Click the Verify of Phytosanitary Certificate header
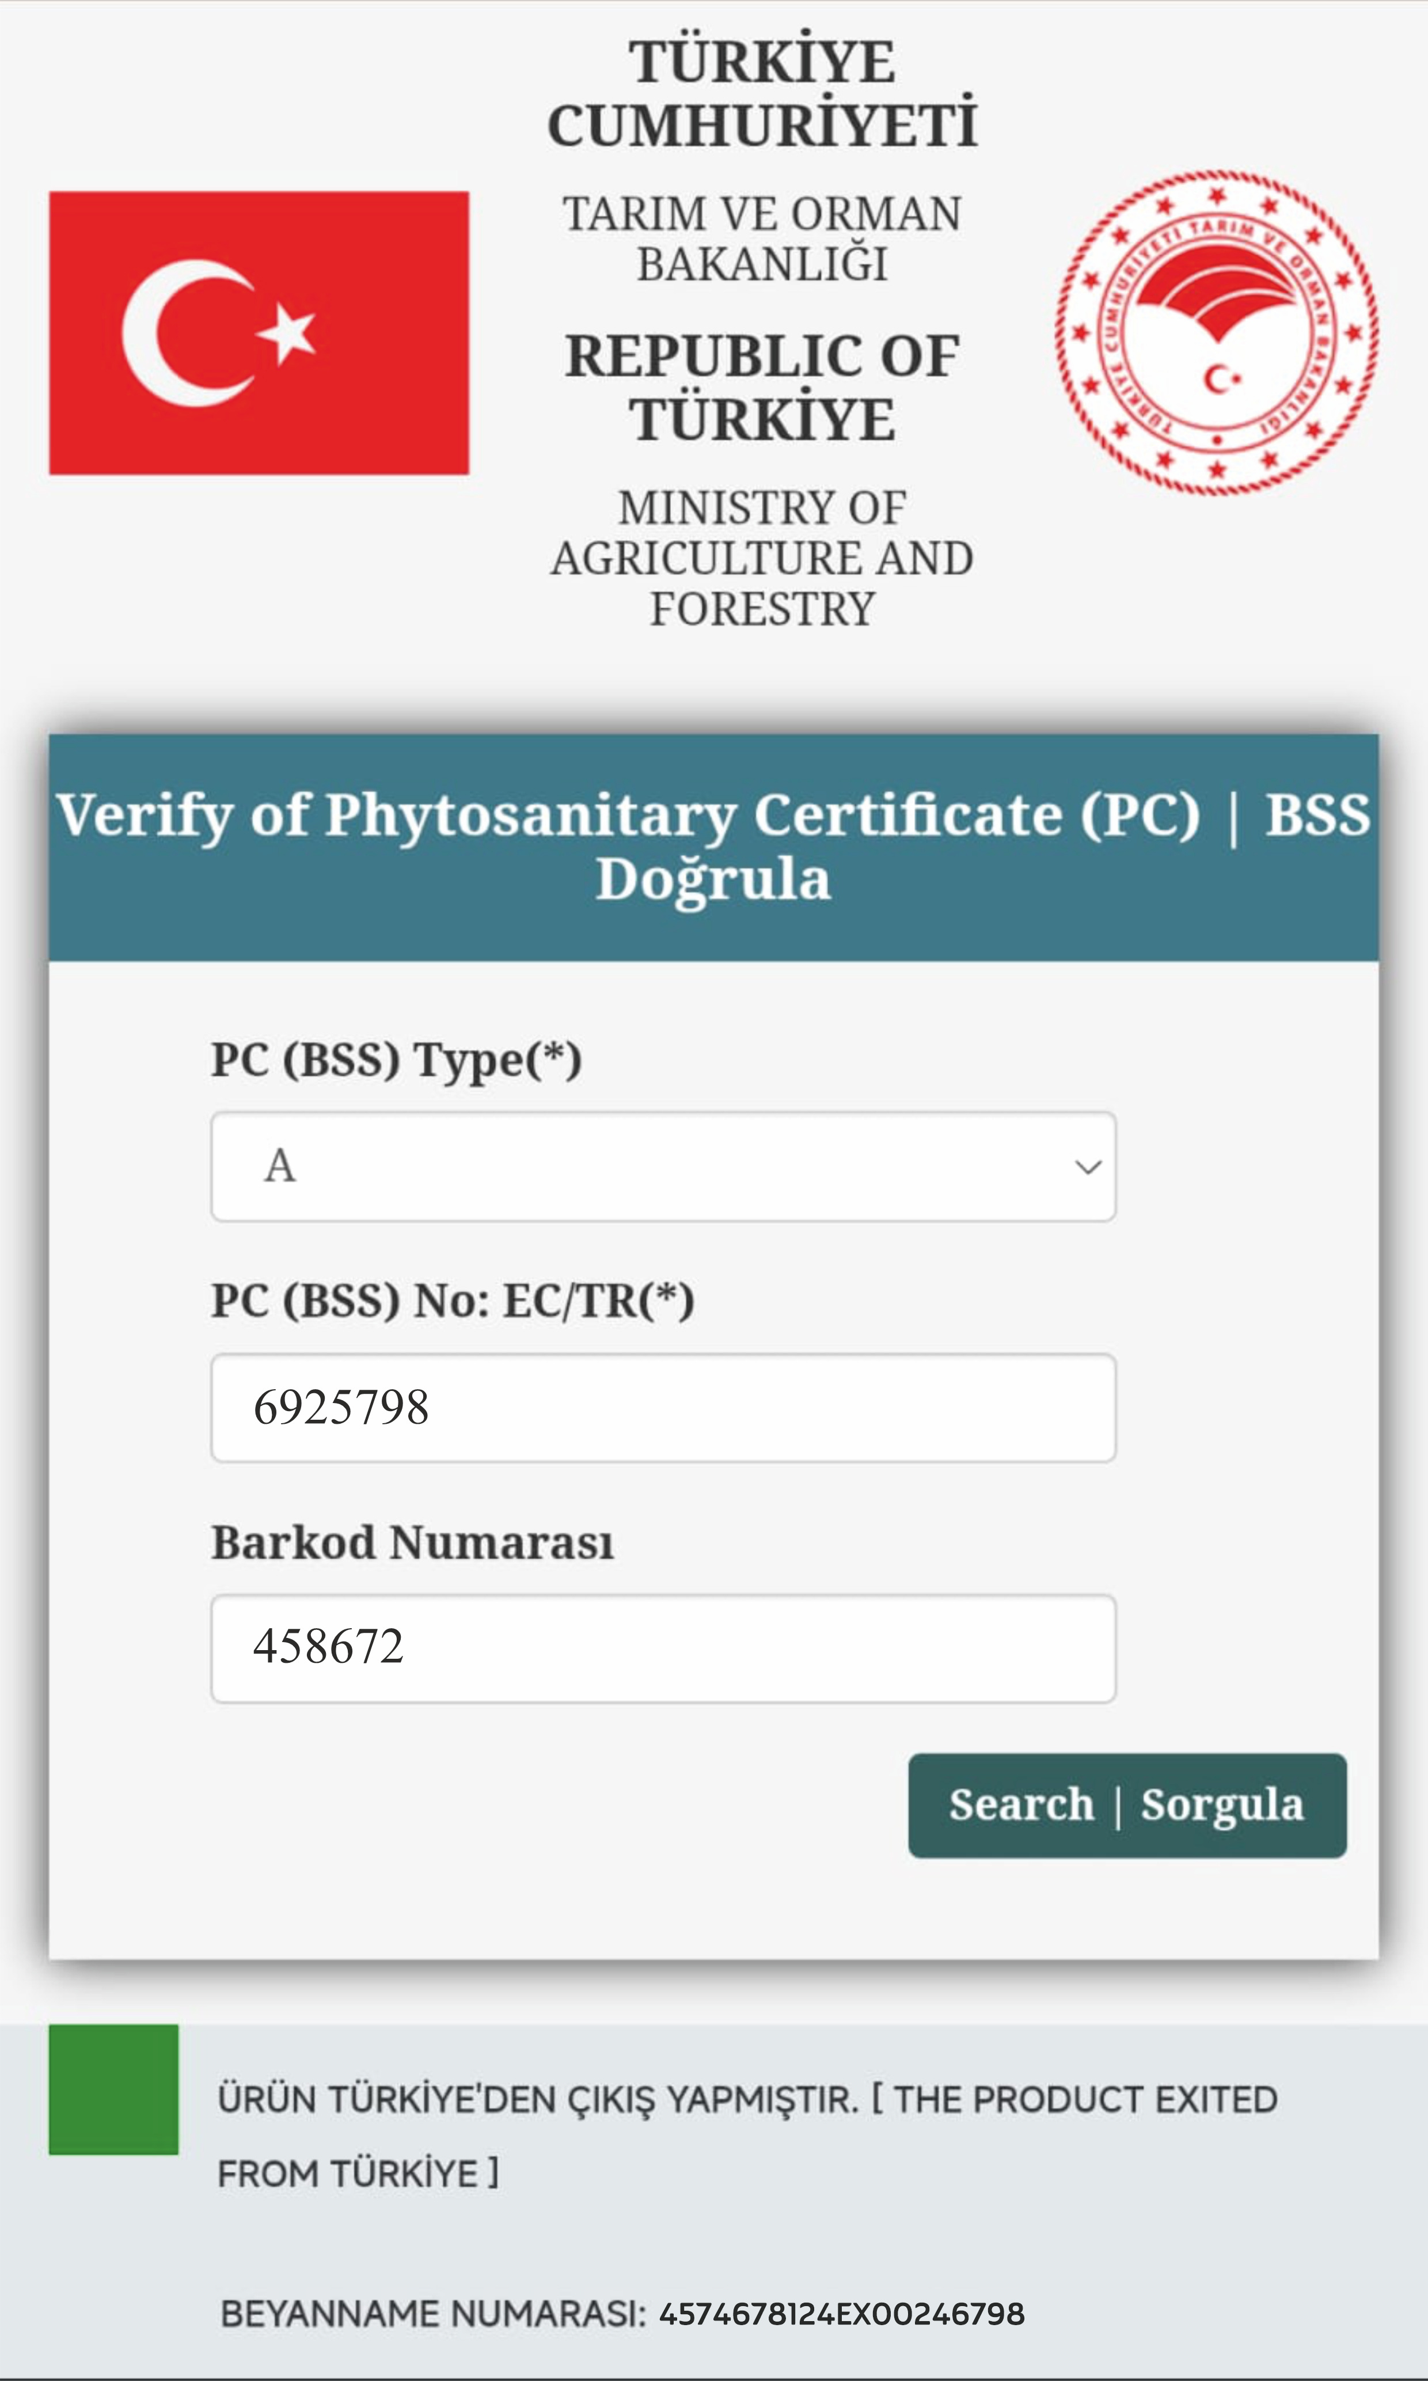Image resolution: width=1428 pixels, height=2381 pixels. coord(713,847)
